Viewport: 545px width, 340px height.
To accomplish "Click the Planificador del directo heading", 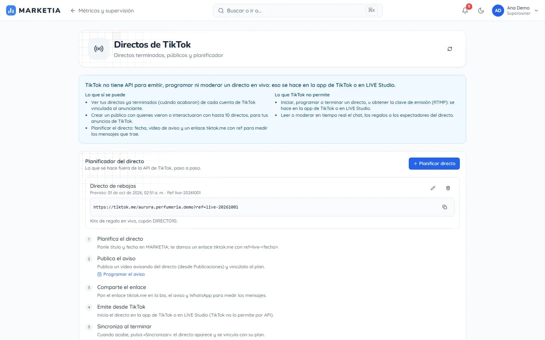I will pyautogui.click(x=115, y=161).
